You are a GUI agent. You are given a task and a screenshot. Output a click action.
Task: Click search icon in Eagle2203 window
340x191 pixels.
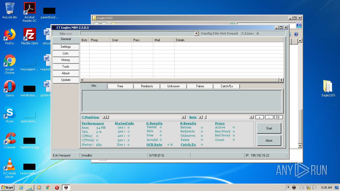point(299,25)
